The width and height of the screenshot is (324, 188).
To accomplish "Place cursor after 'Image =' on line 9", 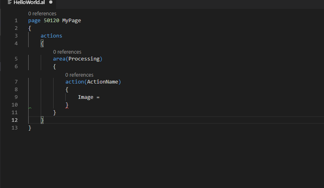I will pyautogui.click(x=100, y=97).
